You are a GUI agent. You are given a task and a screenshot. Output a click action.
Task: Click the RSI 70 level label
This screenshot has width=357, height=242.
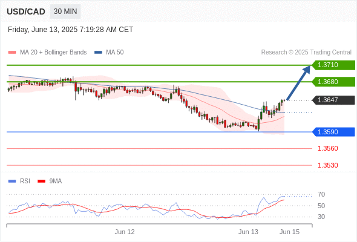(321, 194)
